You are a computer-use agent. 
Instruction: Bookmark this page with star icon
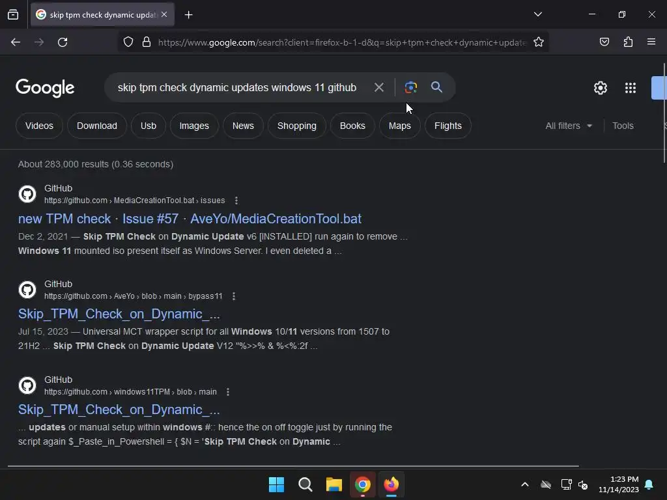[x=539, y=42]
